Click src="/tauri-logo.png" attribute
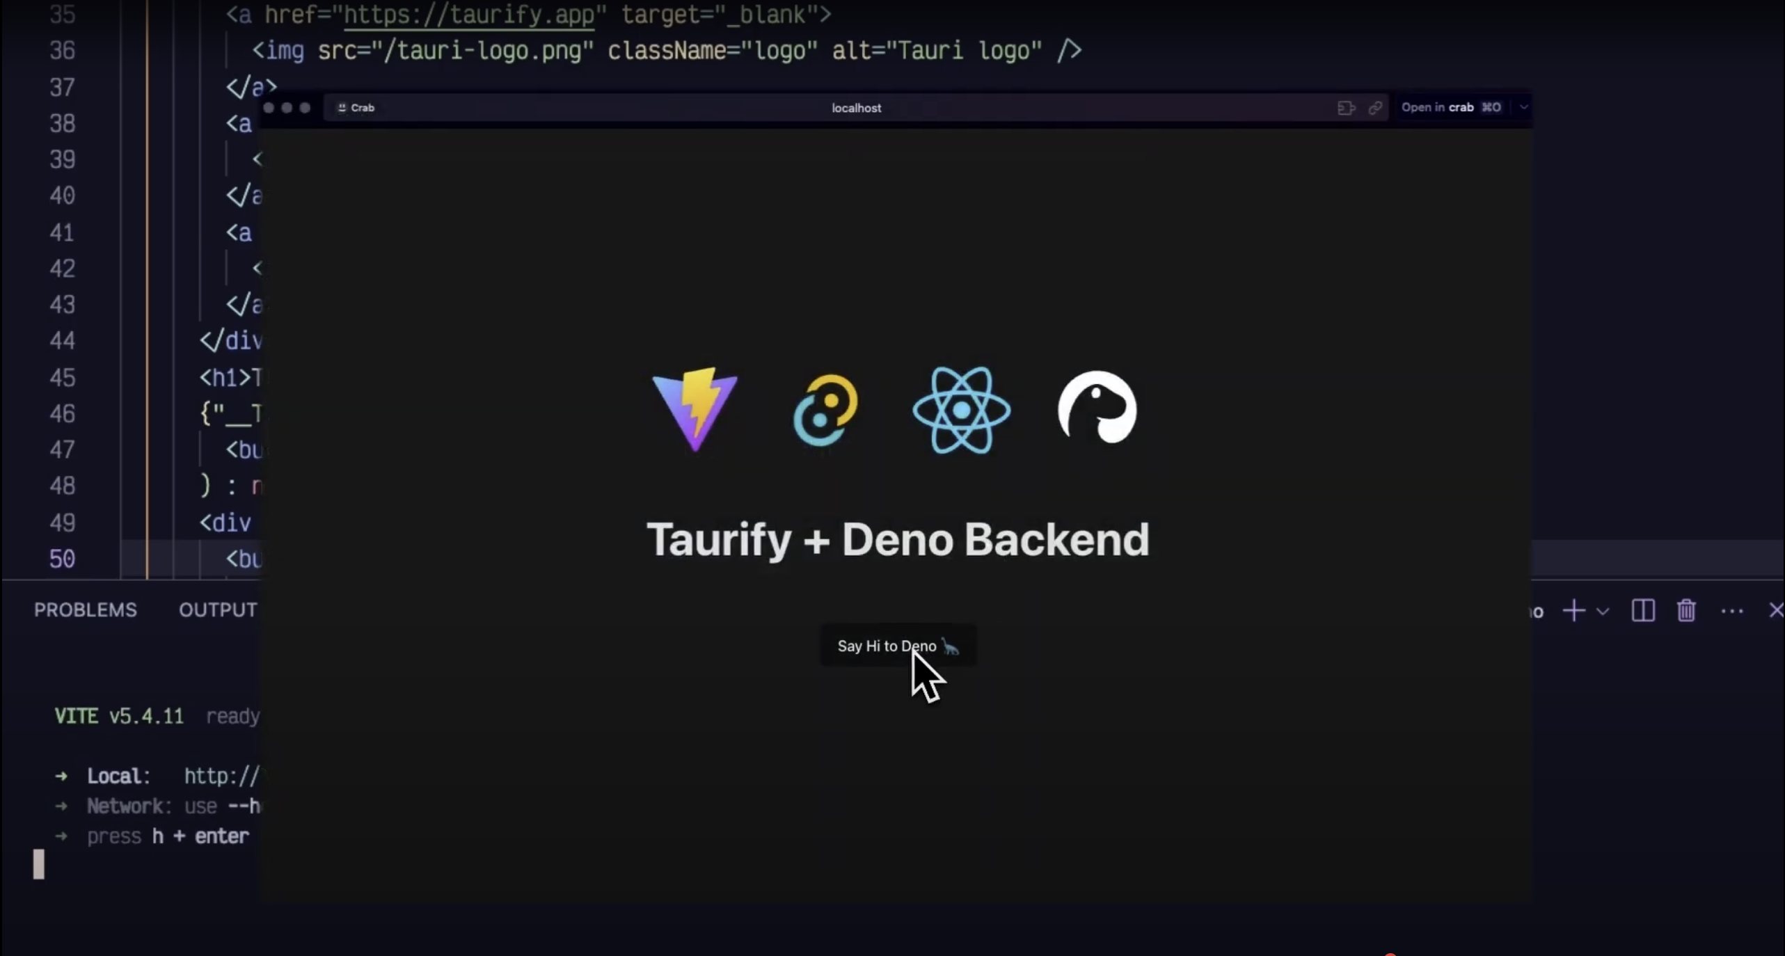The width and height of the screenshot is (1785, 956). click(x=455, y=51)
